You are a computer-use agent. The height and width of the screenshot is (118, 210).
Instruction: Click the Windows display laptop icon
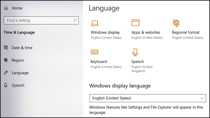coord(95,23)
